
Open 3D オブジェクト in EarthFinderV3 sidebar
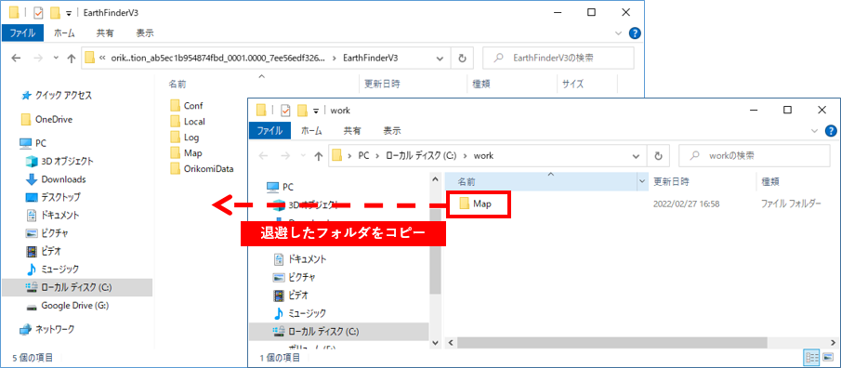[x=60, y=161]
